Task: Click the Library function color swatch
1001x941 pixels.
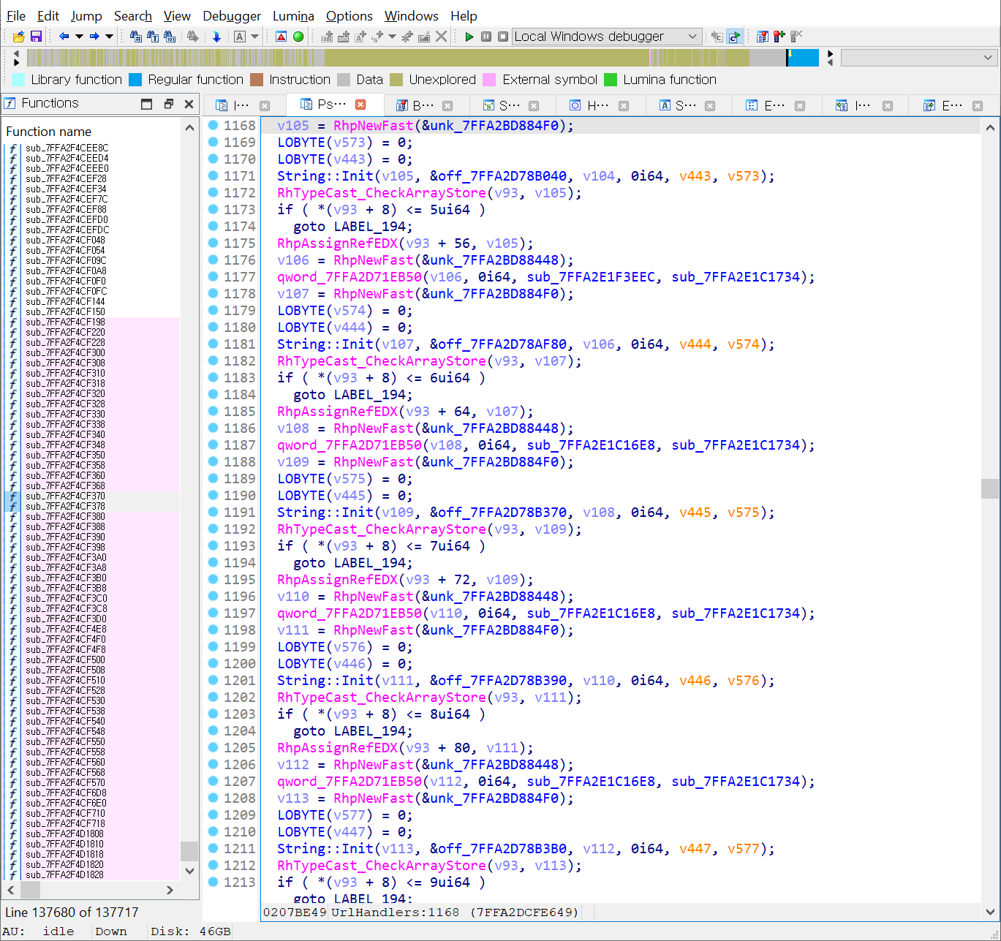Action: click(18, 80)
